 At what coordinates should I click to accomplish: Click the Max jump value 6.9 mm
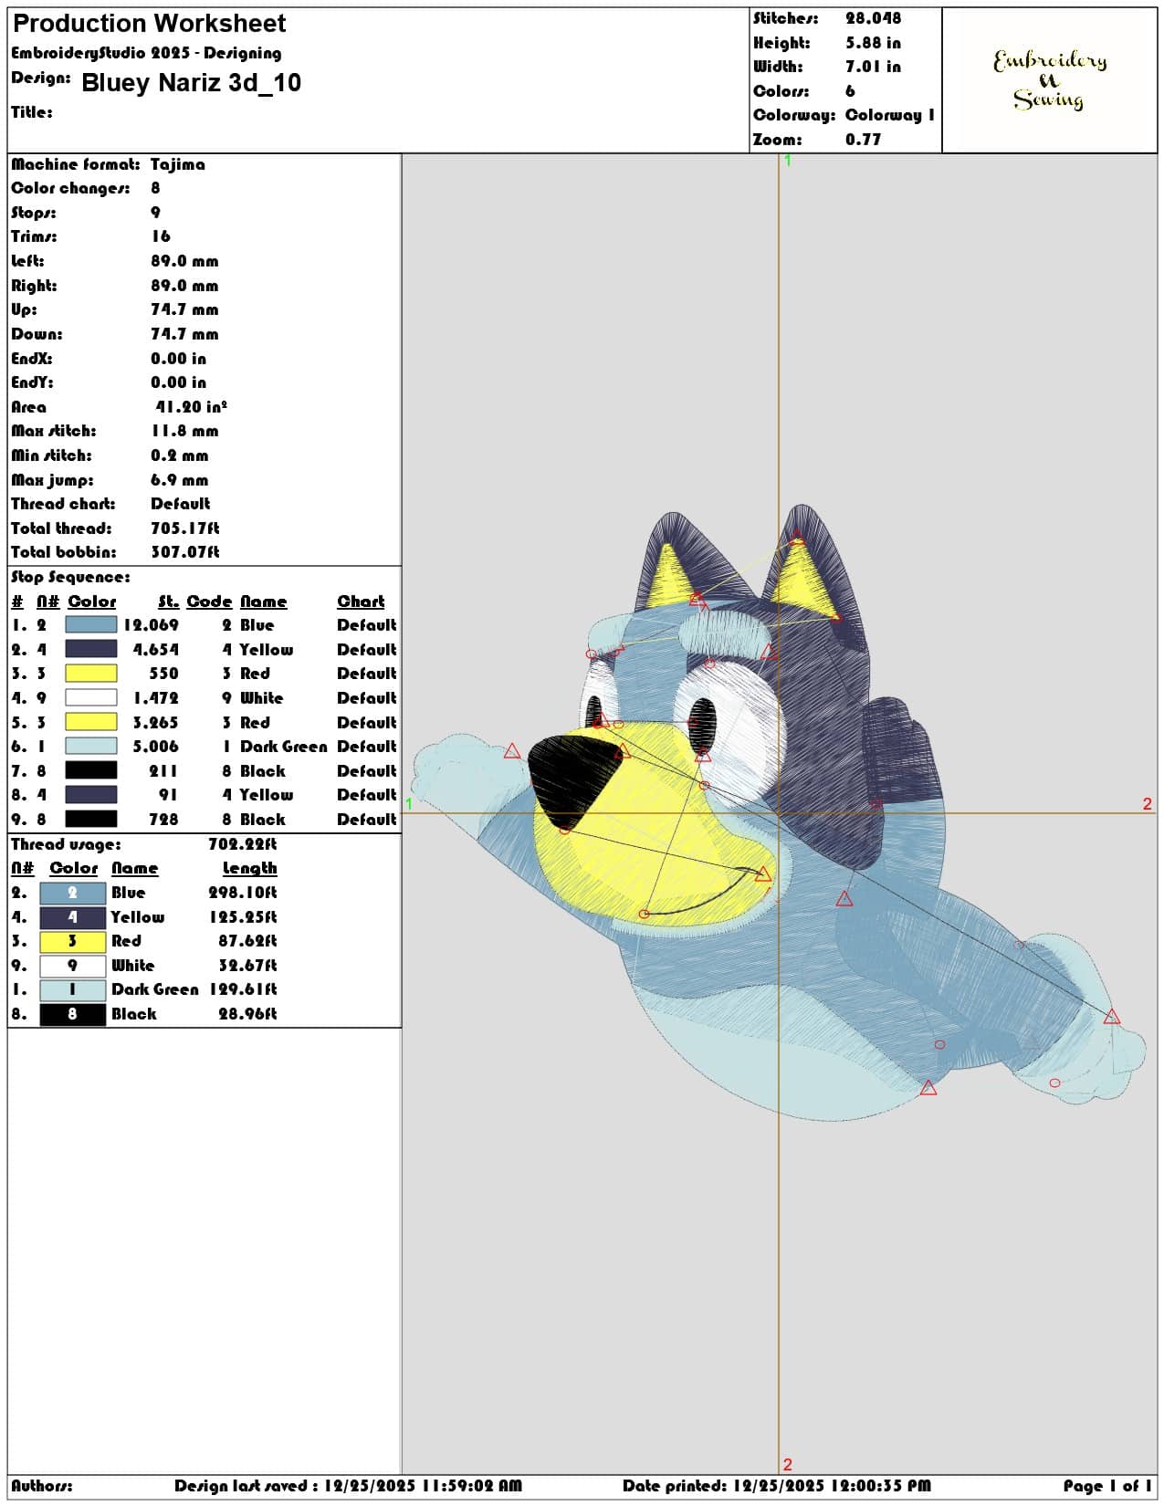tap(180, 480)
